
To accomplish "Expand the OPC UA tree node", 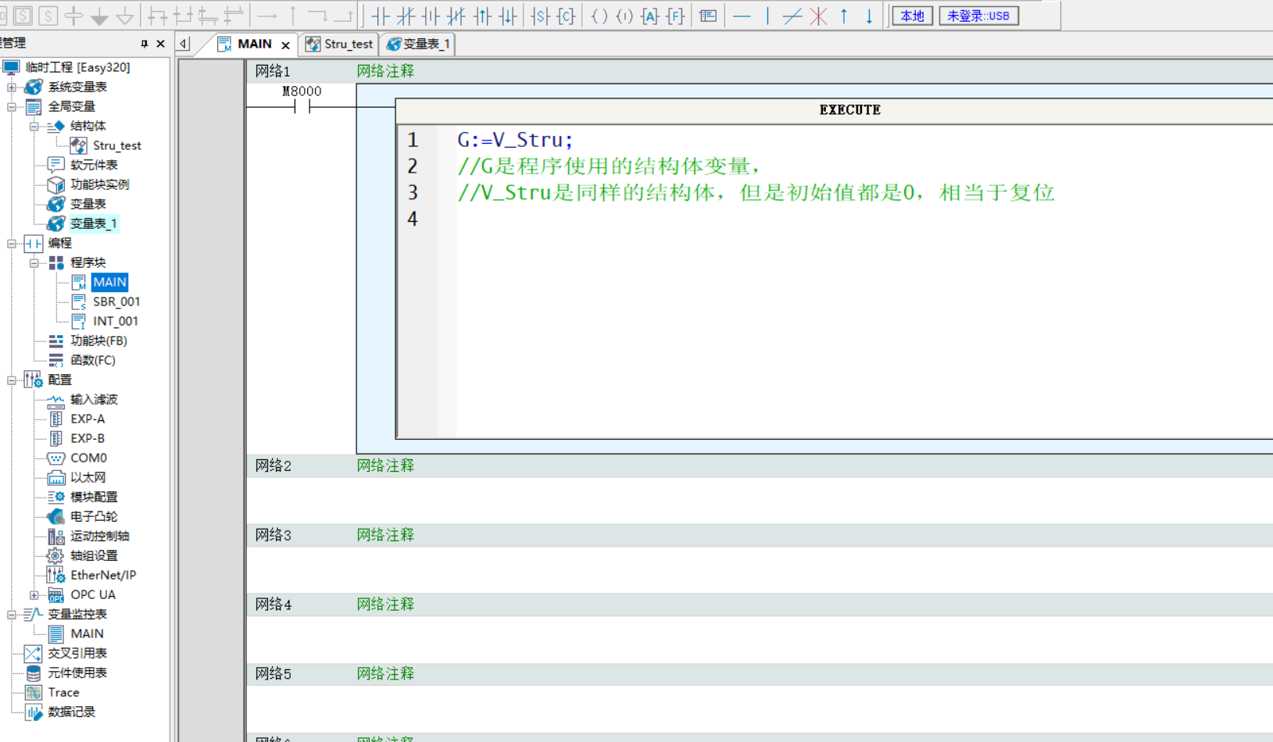I will (34, 595).
